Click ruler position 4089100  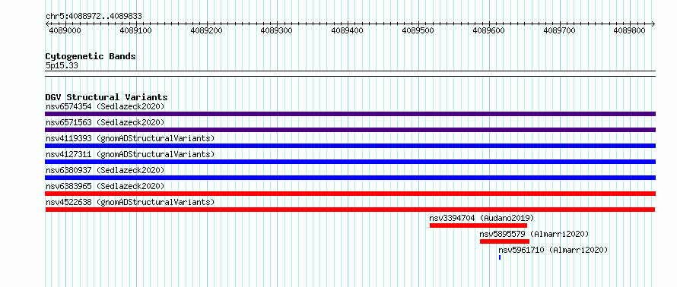point(136,30)
